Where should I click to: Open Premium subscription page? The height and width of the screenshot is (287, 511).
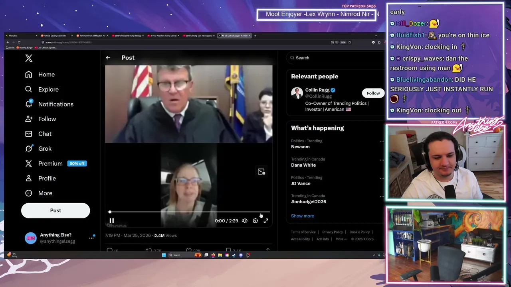(x=55, y=163)
